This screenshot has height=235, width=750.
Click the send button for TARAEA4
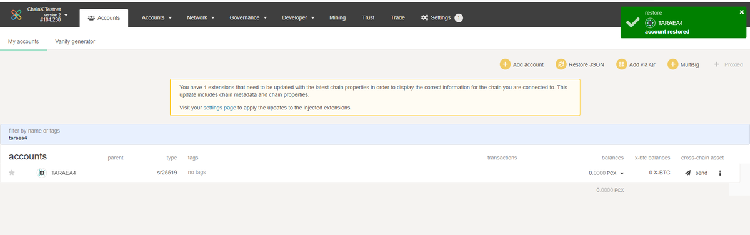coord(696,172)
